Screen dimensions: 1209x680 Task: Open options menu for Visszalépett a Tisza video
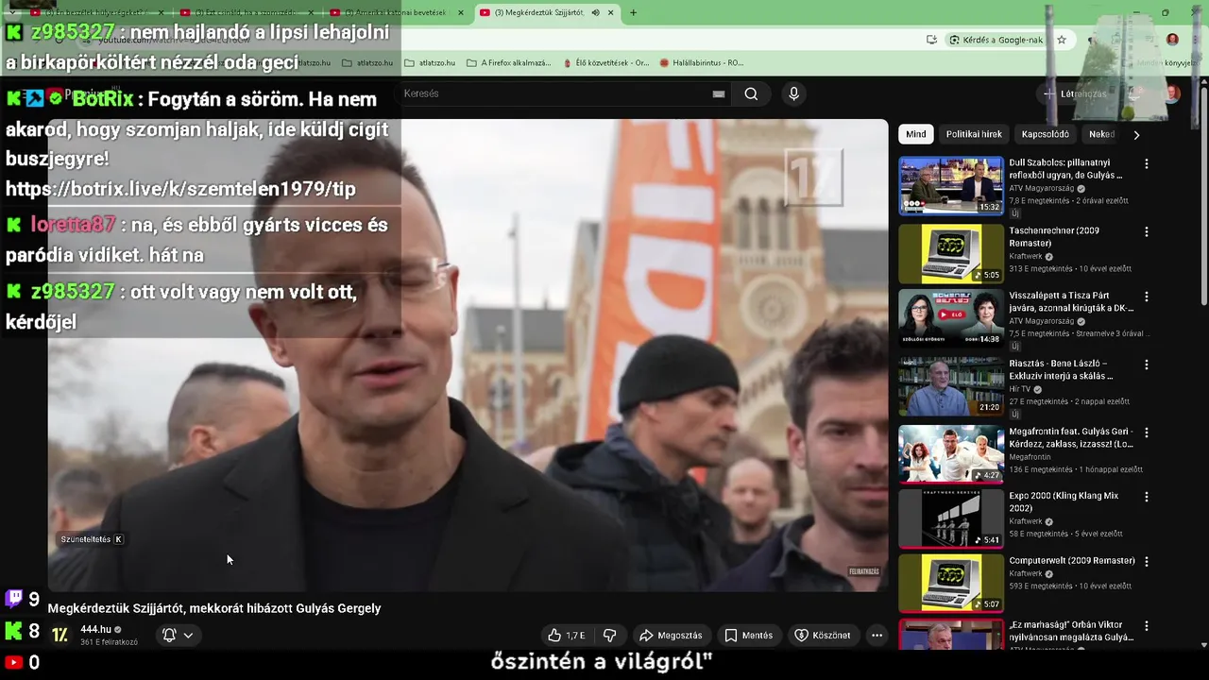pos(1147,296)
